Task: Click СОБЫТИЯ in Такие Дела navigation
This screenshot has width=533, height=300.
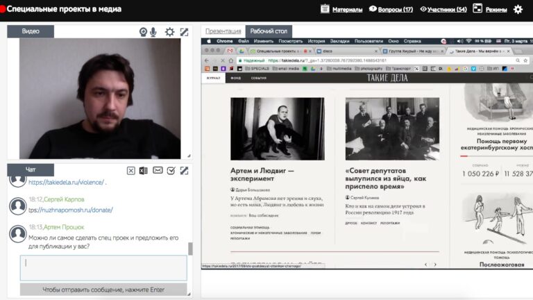Action: coord(259,78)
